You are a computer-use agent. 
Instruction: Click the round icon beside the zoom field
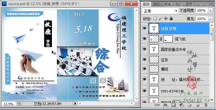tap(19, 104)
